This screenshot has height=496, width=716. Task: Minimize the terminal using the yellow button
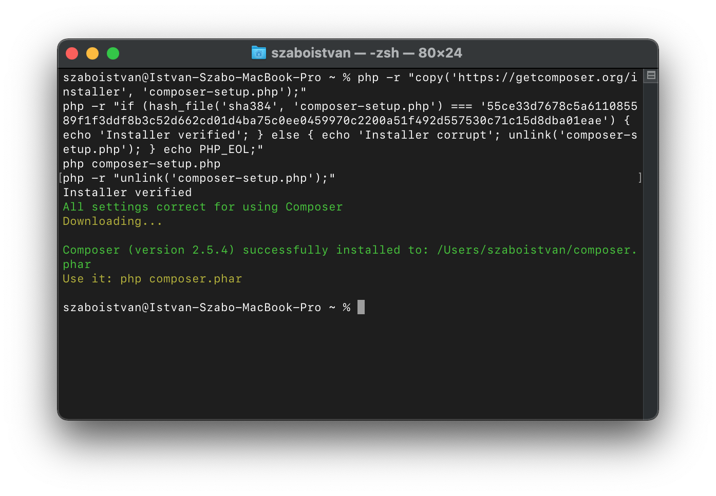92,53
